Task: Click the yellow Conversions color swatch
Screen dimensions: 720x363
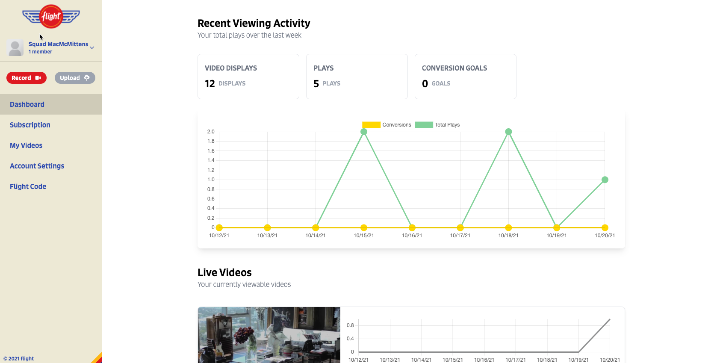Action: point(371,125)
